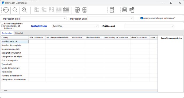184x98 pixels.
Task: Select the Numéro de la clé row
Action: 15,41
